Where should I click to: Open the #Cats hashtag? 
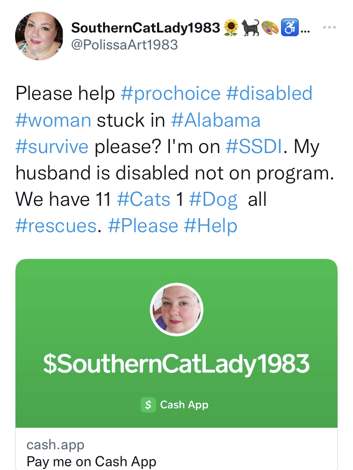point(144,199)
